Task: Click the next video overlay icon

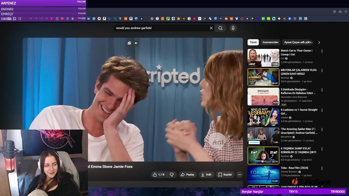Action: [x=136, y=43]
